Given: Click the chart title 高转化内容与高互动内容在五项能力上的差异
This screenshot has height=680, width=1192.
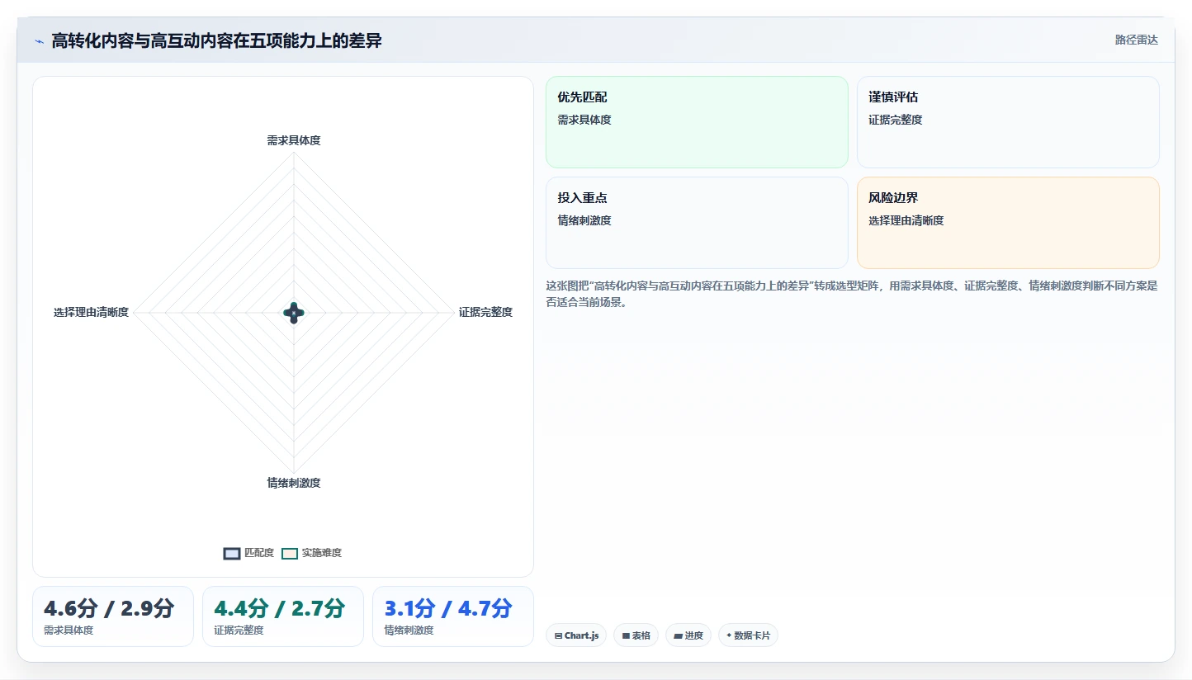Looking at the screenshot, I should 216,40.
